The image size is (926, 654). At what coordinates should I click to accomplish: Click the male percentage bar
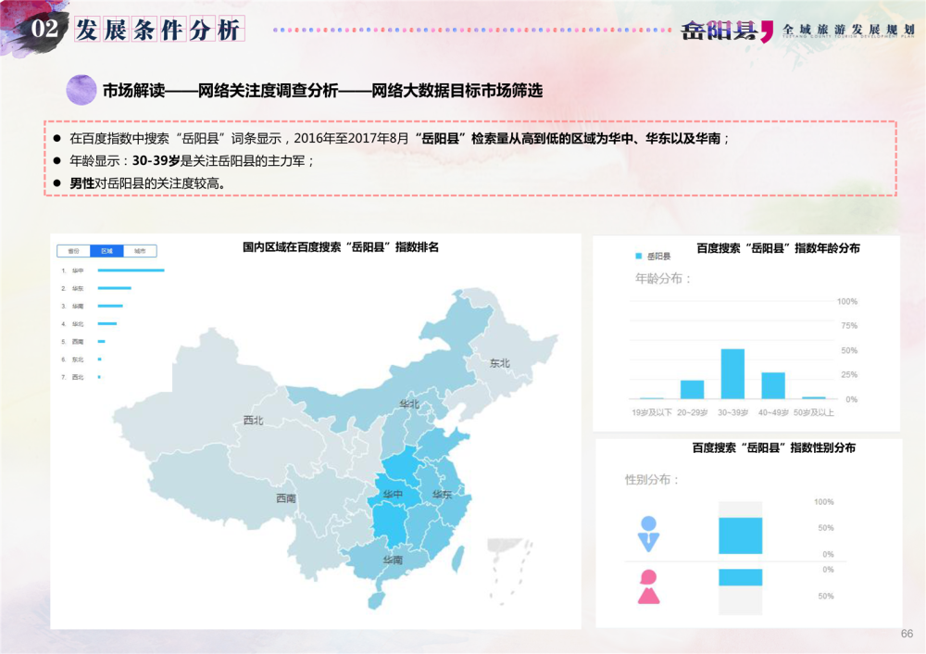coord(740,535)
